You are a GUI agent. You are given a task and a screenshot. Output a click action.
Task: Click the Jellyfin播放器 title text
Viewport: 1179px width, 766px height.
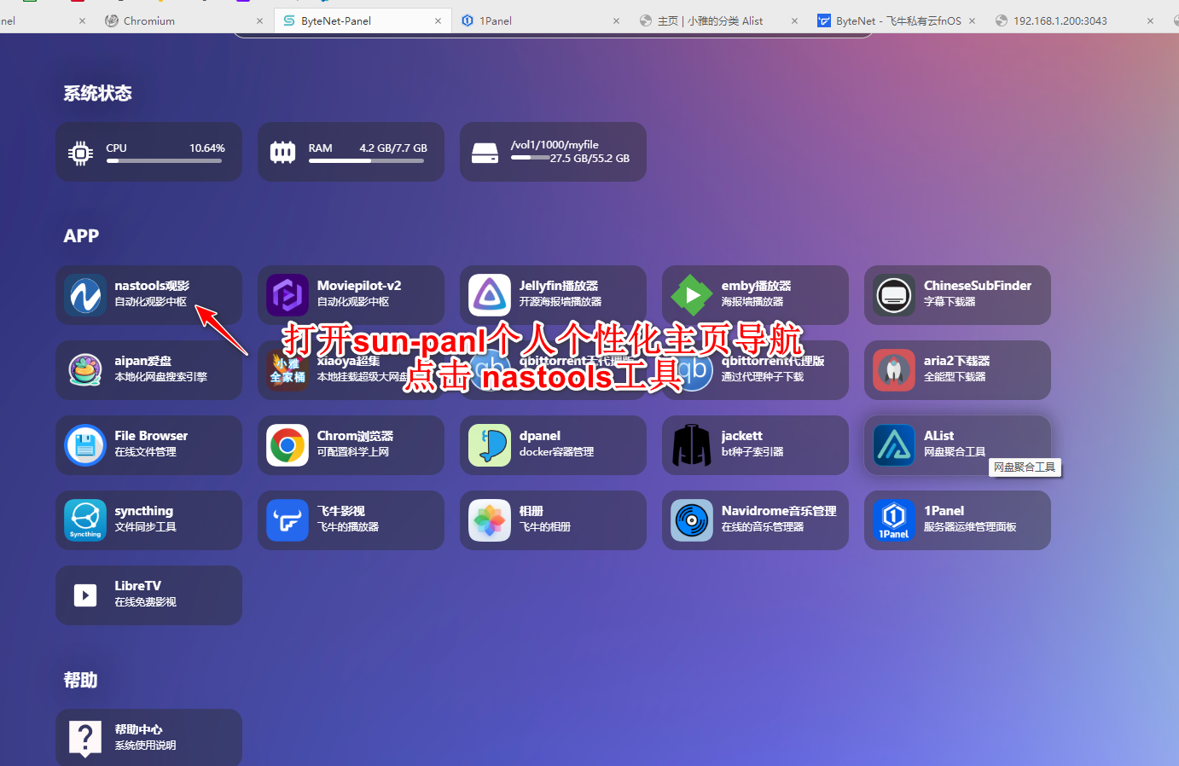click(x=559, y=286)
